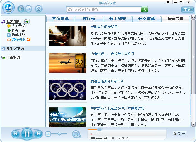Focus the music search input field
Screen dimensions: 196x142
(104, 10)
